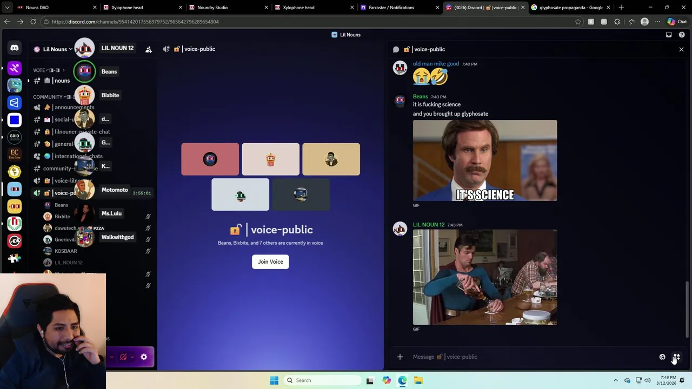Click the dark gray participant tile

pyautogui.click(x=301, y=194)
